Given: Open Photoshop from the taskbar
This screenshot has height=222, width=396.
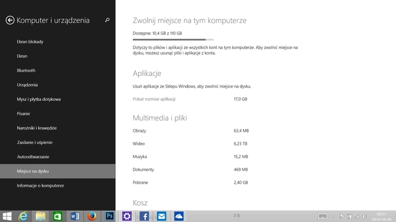Looking at the screenshot, I should coord(109,216).
